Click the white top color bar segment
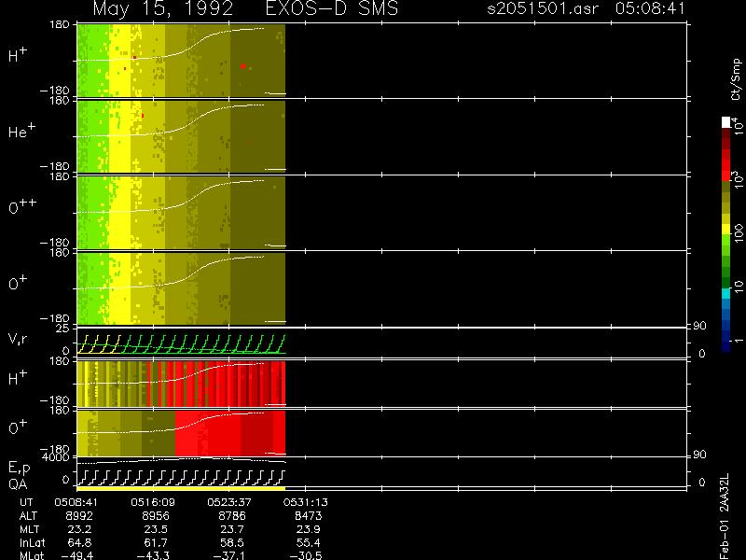The height and width of the screenshot is (560, 746). [726, 122]
